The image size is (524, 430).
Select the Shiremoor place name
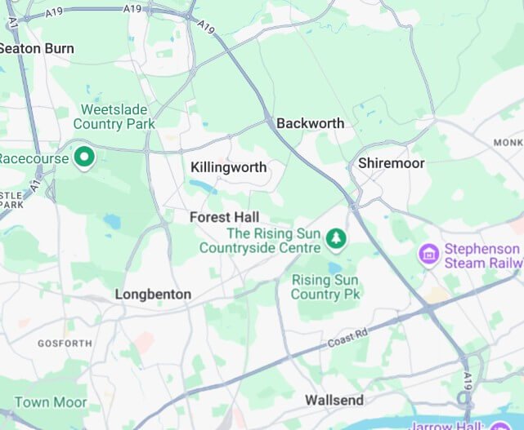click(x=392, y=163)
